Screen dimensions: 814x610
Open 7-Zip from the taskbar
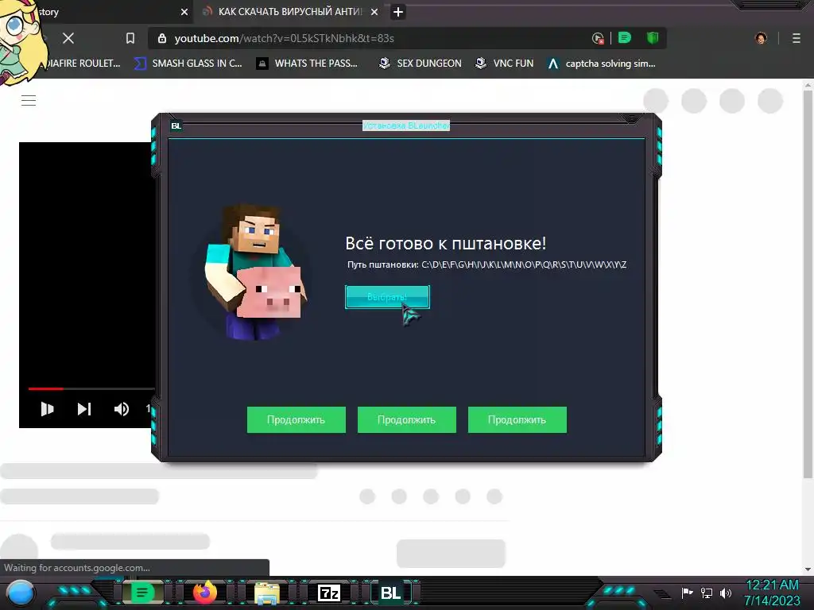tap(328, 593)
